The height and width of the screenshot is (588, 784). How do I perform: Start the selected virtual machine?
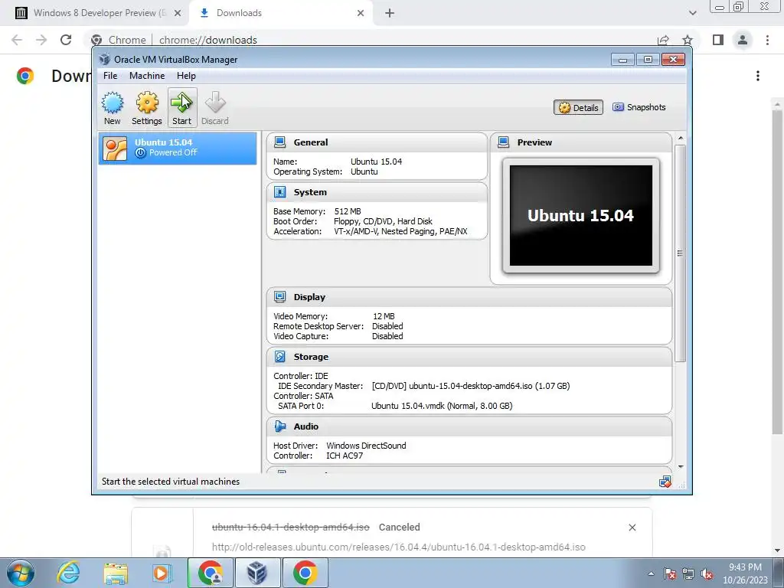(x=182, y=108)
